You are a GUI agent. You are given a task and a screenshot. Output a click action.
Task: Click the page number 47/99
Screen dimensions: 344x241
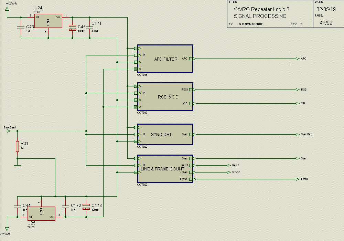[x=326, y=23]
